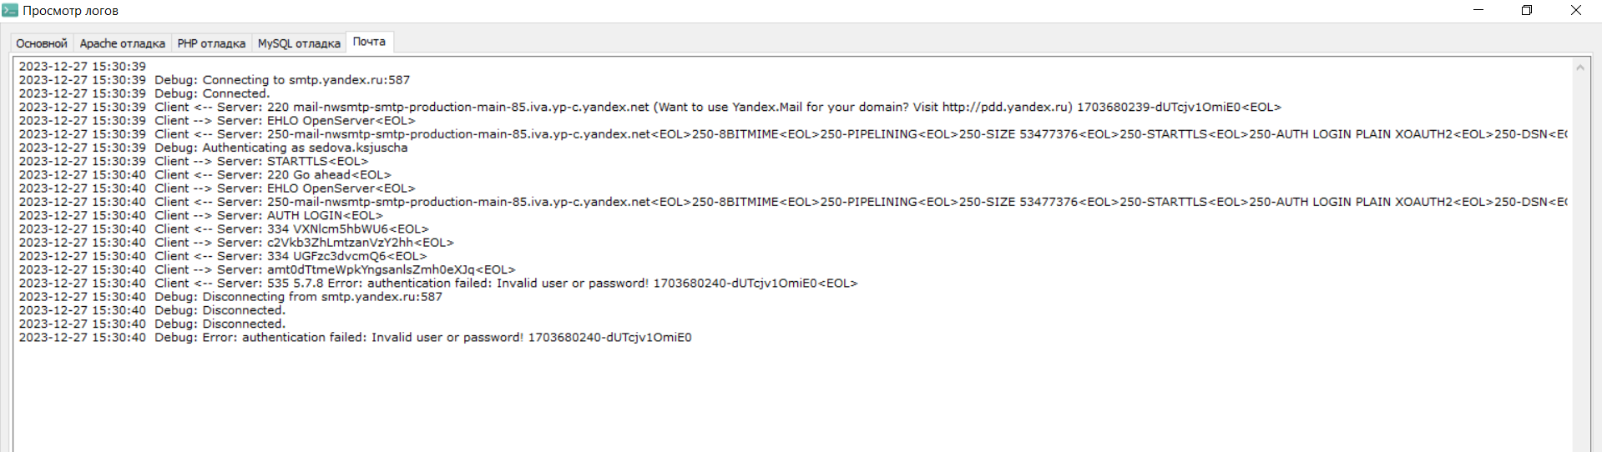Click the 'Connecting to smtp.yandex.ru:587' log line
This screenshot has height=452, width=1602.
(306, 80)
